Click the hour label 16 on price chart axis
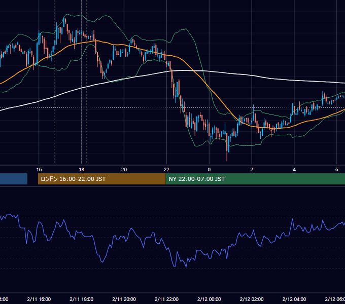 click(x=39, y=170)
